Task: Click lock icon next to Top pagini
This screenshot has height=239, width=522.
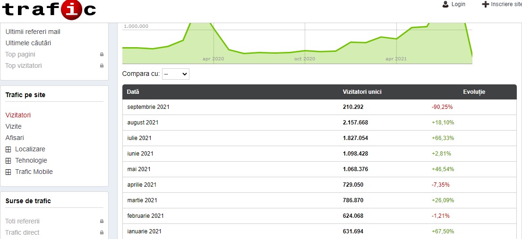Action: [102, 55]
